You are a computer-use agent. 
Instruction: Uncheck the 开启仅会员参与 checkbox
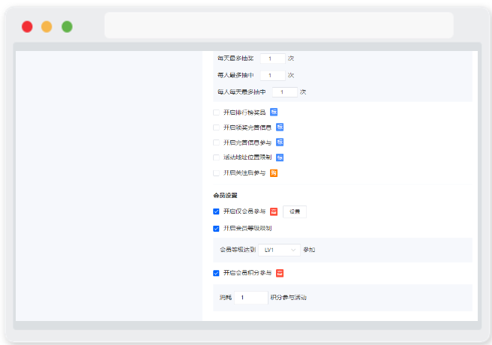pos(216,211)
